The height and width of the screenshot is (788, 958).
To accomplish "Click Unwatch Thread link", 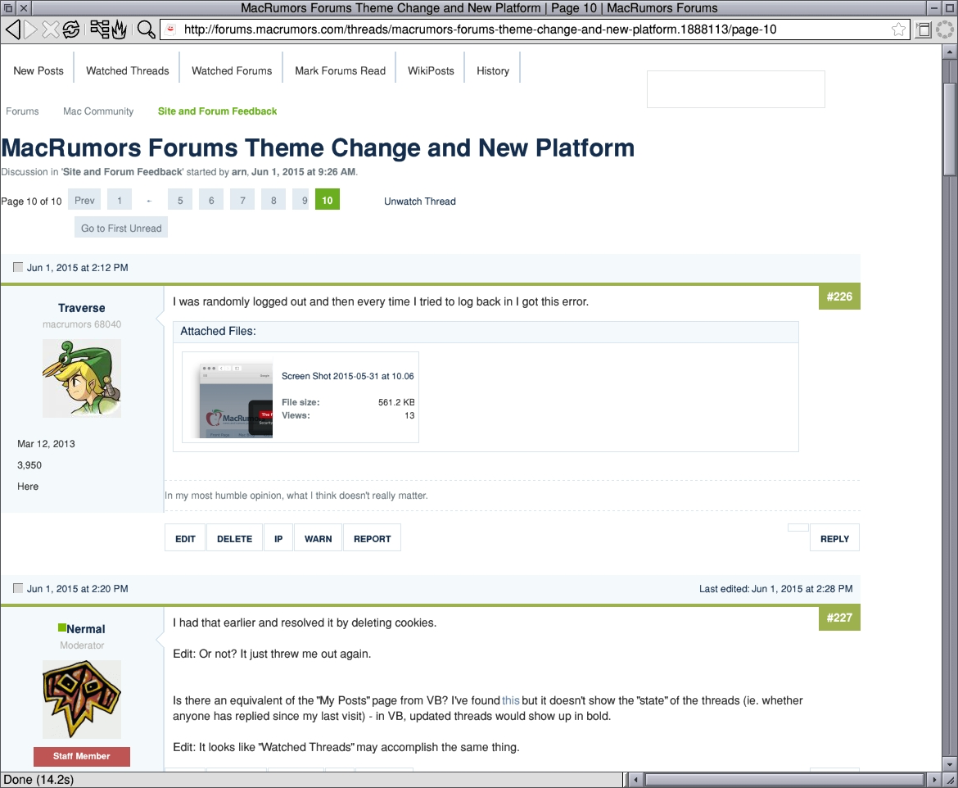I will 420,202.
